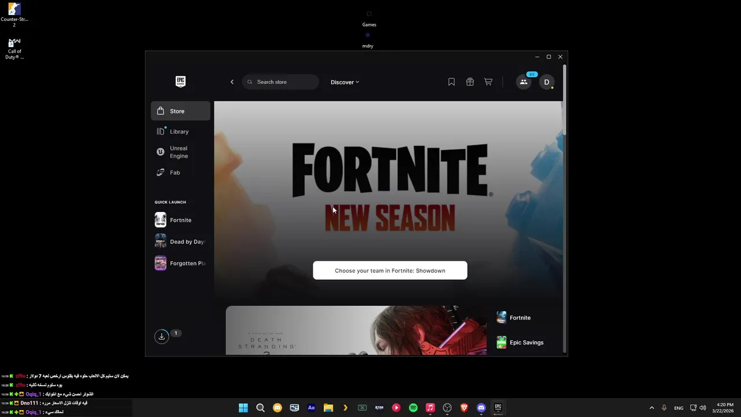Maximize the Epic Games Launcher window

549,57
